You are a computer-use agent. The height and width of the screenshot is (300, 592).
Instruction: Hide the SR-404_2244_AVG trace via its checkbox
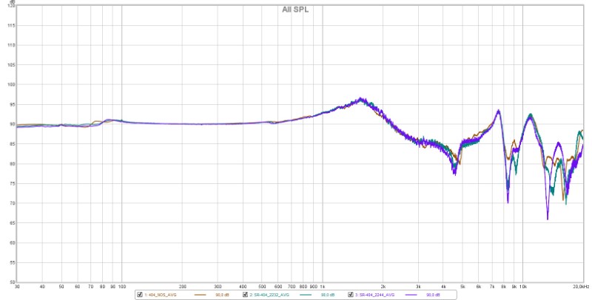(x=351, y=294)
